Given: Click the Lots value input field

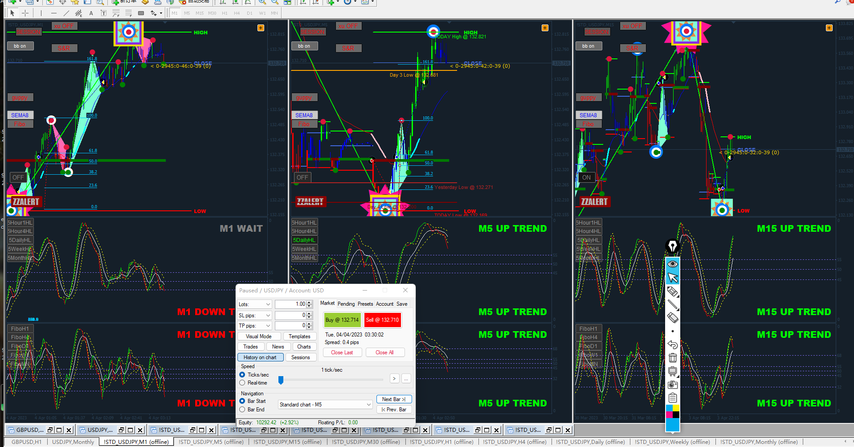Looking at the screenshot, I should tap(290, 304).
